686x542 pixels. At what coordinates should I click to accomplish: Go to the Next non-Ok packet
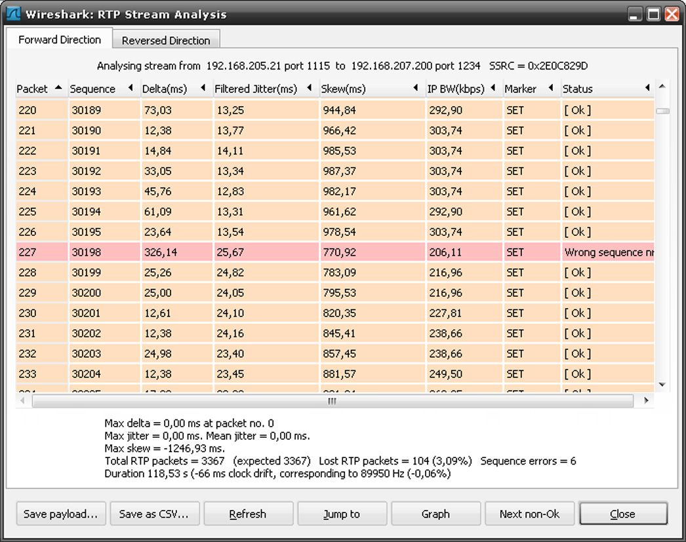(529, 514)
